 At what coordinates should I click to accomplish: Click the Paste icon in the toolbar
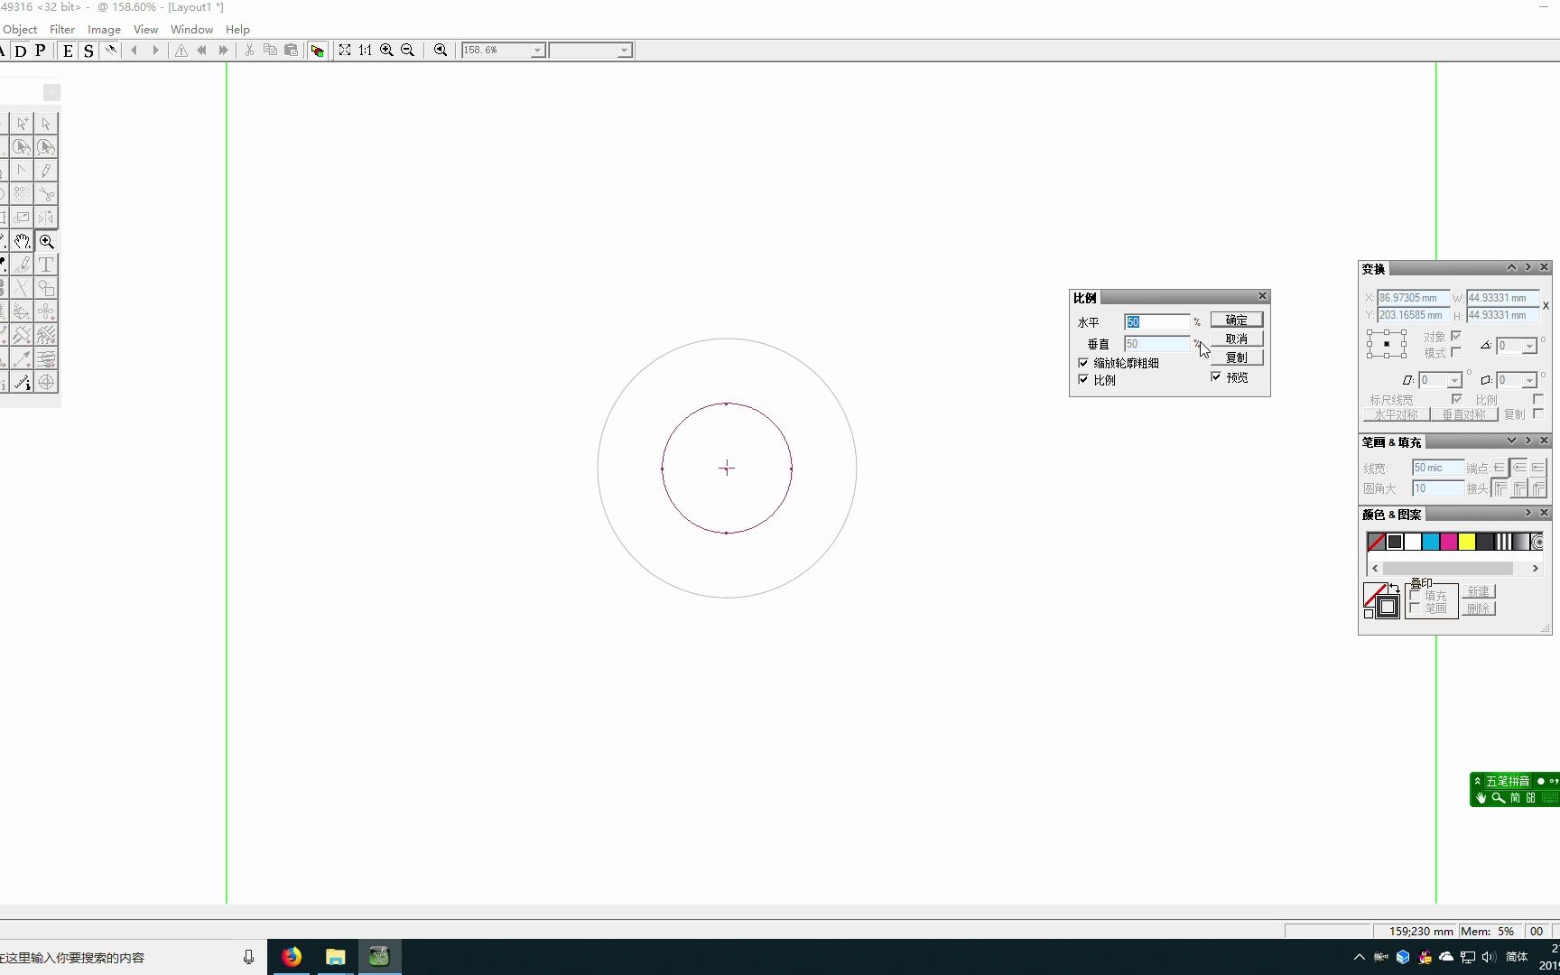pos(291,51)
